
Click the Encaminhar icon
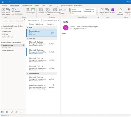tap(55, 10)
